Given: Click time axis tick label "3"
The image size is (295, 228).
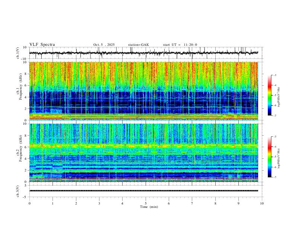Looking at the screenshot, I should tap(99, 203).
